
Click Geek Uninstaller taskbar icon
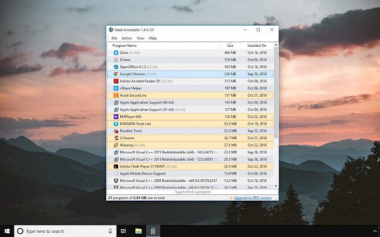point(153,231)
